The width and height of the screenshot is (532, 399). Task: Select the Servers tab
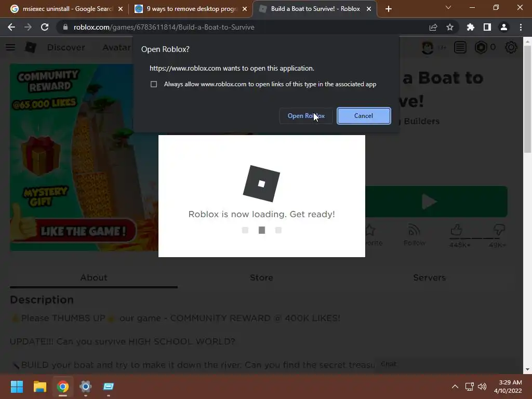coord(430,277)
